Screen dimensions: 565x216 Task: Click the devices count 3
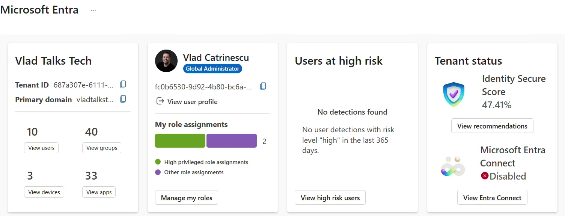(x=30, y=176)
